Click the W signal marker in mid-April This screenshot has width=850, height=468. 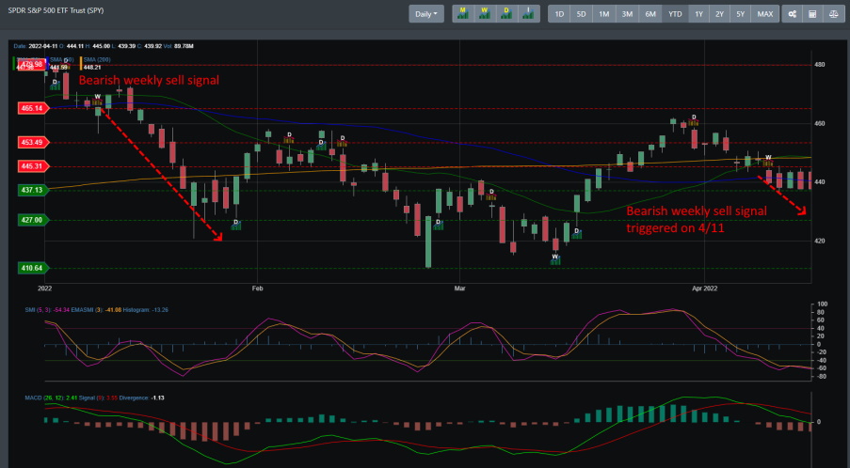767,161
